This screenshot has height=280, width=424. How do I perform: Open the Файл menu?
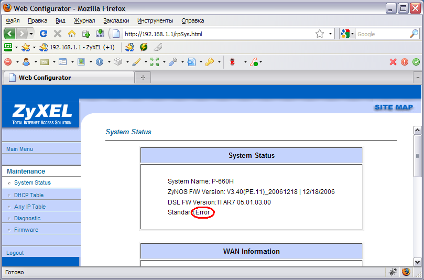click(x=13, y=20)
